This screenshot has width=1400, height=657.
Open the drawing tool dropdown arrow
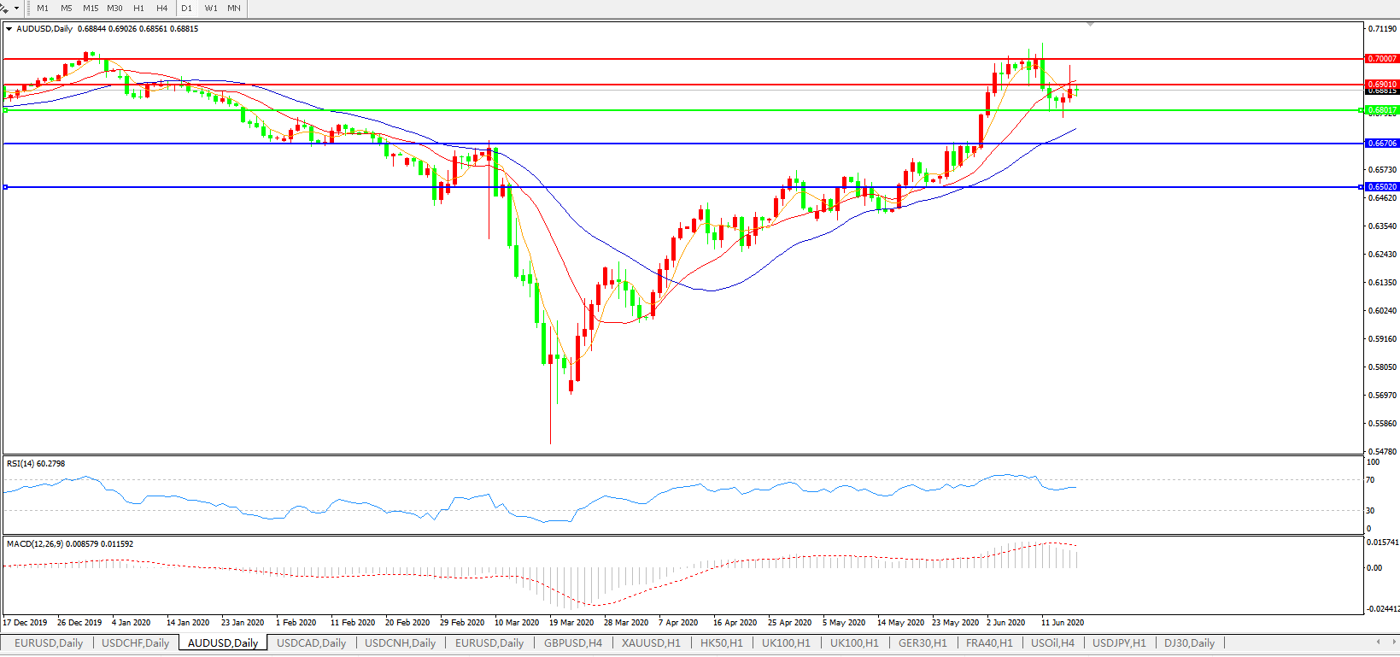click(x=16, y=9)
